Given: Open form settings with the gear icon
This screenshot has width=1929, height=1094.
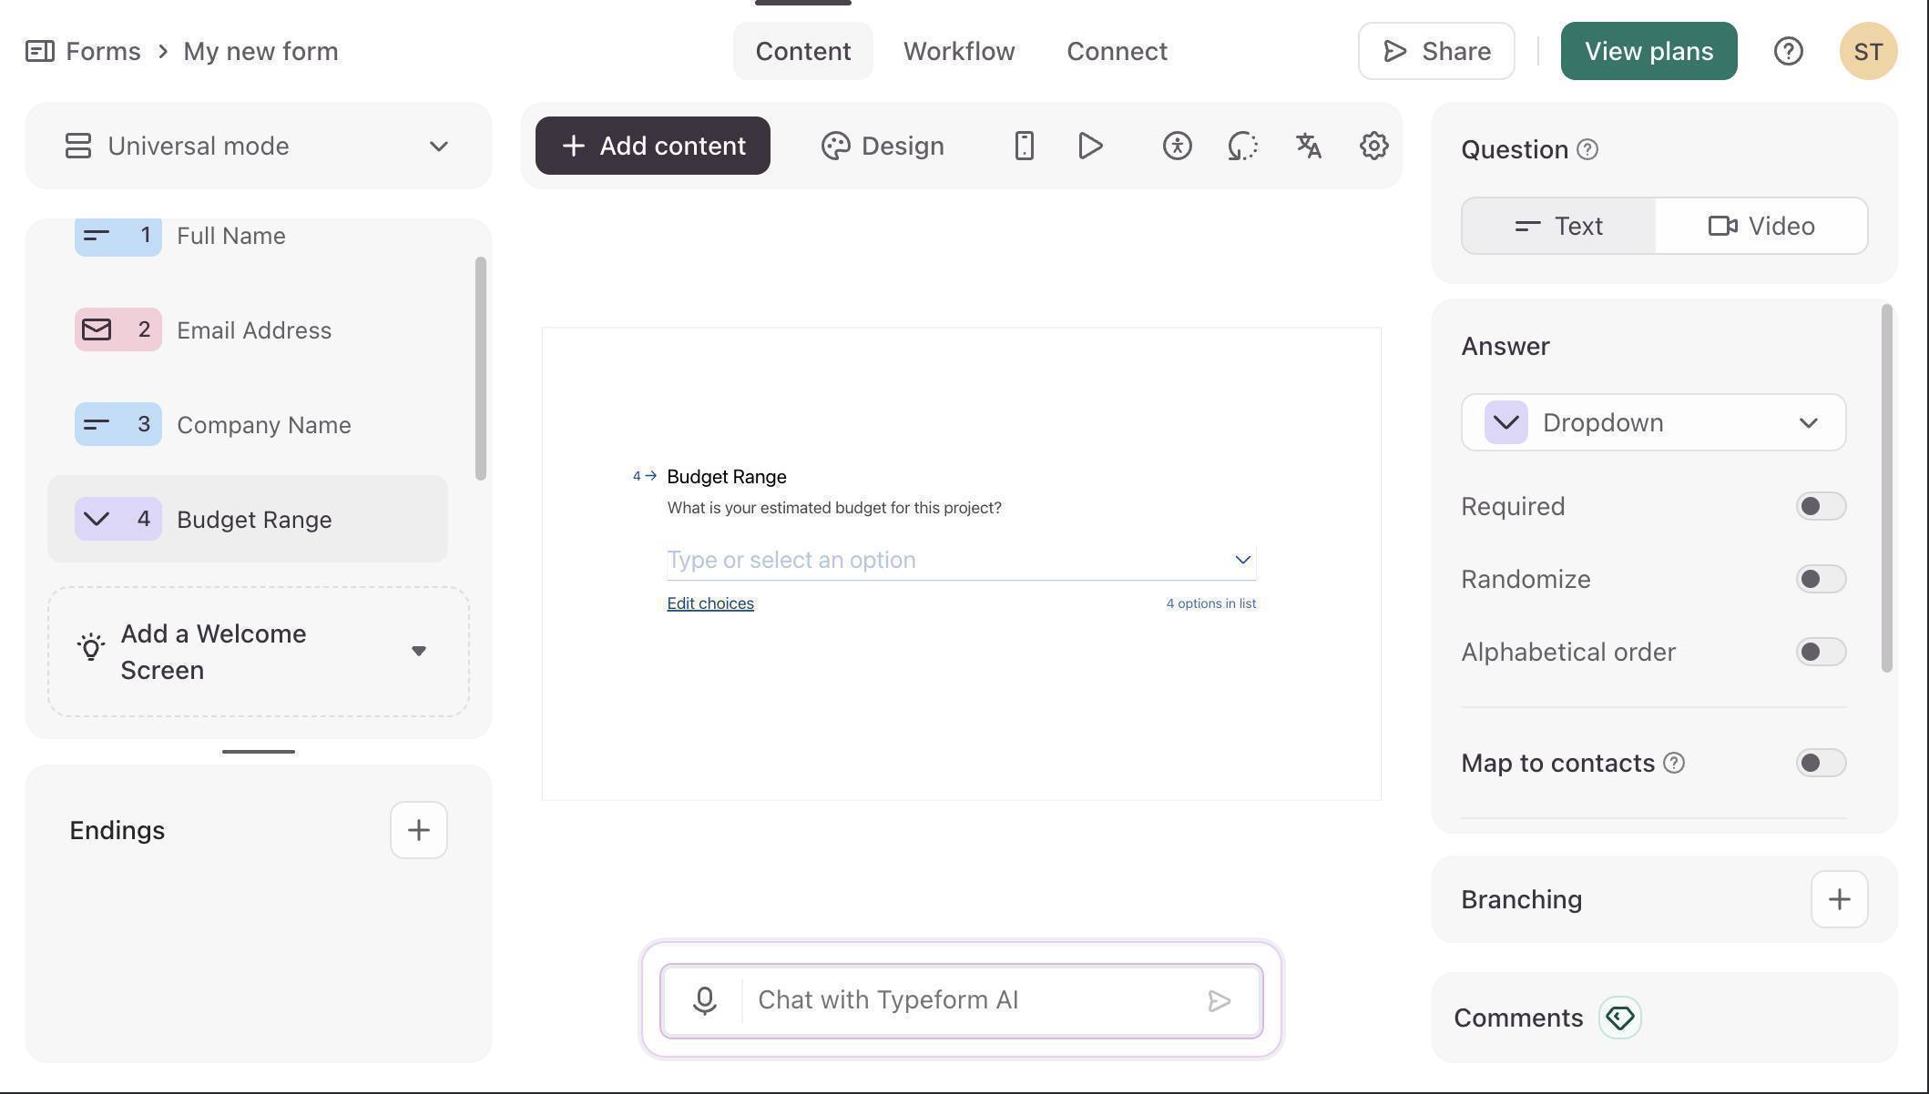Looking at the screenshot, I should point(1373,146).
